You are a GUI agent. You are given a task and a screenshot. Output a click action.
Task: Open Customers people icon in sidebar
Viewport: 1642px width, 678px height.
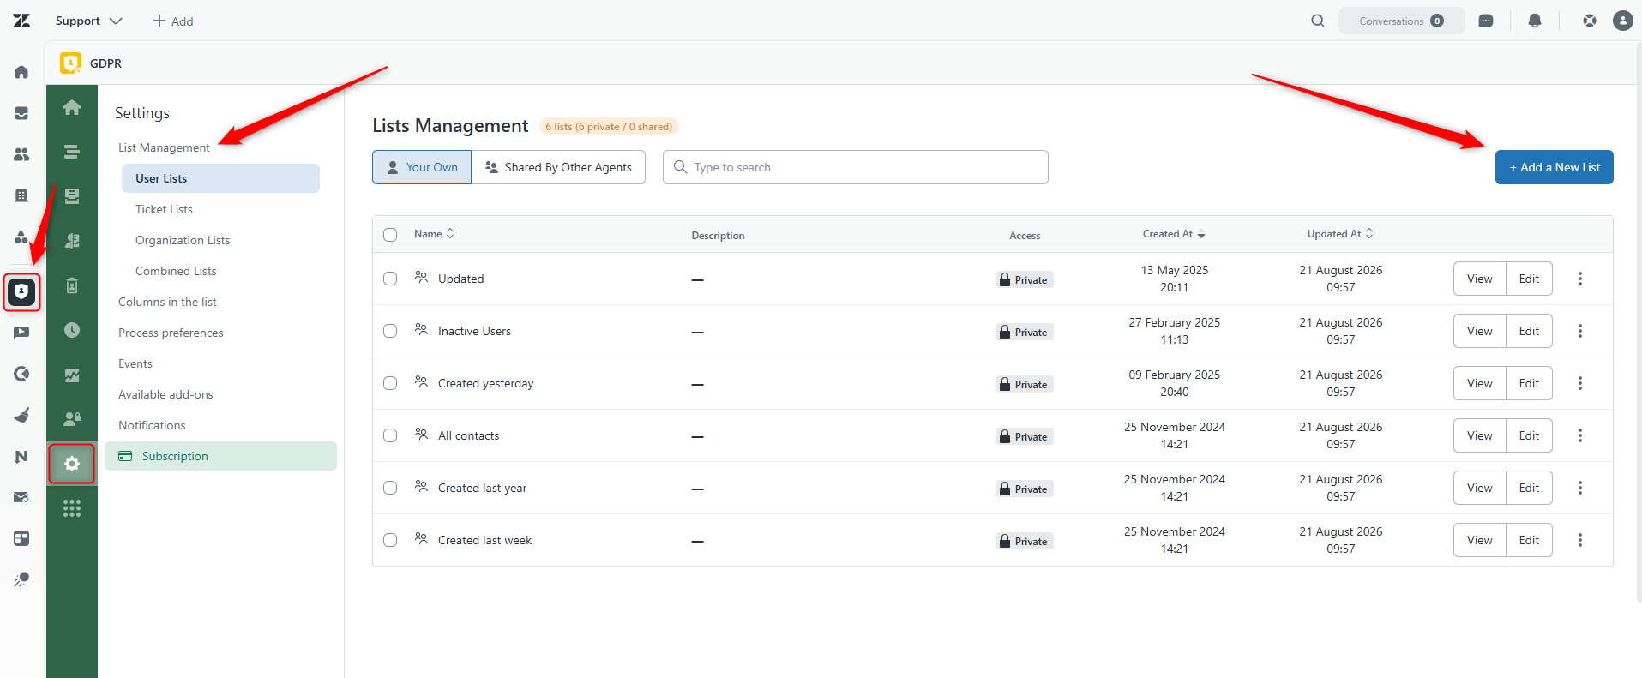21,154
